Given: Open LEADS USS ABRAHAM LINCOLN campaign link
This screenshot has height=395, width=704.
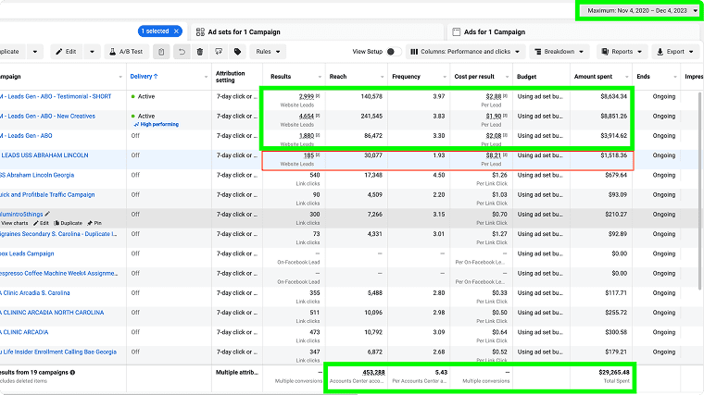Looking at the screenshot, I should (46, 155).
